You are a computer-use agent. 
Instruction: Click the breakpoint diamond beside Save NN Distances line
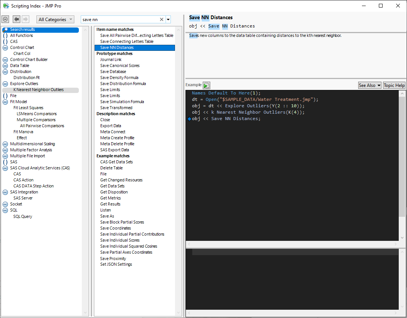pyautogui.click(x=189, y=119)
